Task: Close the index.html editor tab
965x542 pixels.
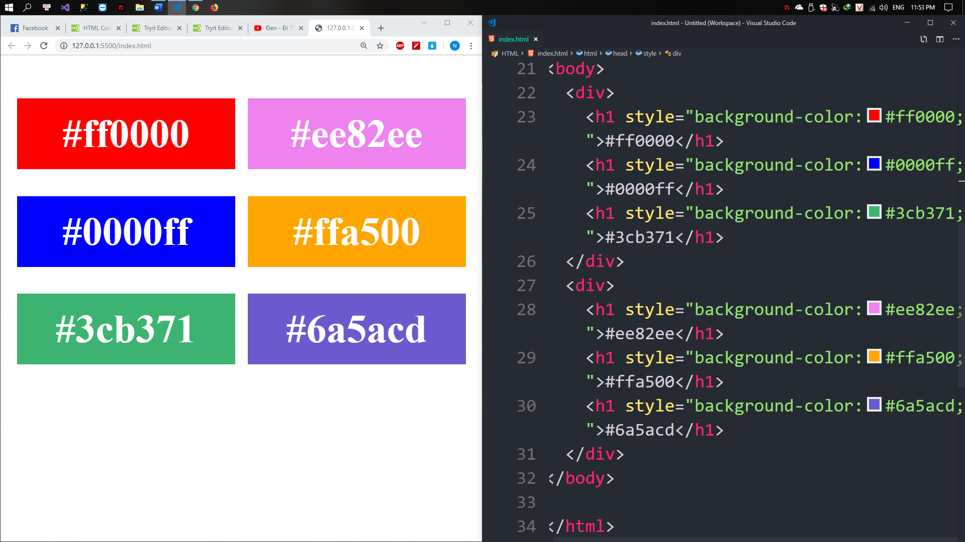Action: 536,39
